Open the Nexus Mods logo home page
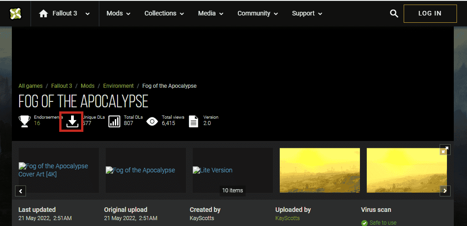Viewport: 467px width, 226px height. (15, 13)
